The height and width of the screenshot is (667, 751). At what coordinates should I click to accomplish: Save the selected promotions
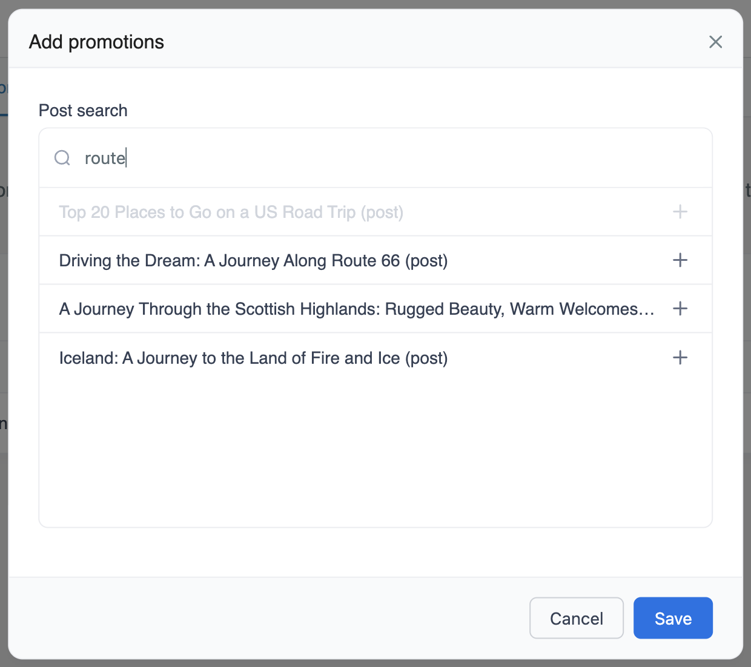pos(673,618)
